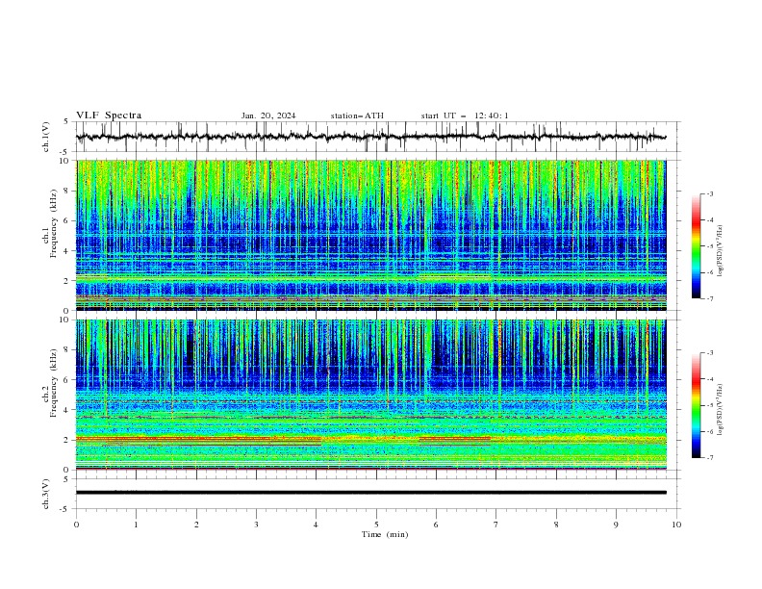Click the '3' tick on time axis
This screenshot has height=589, width=762.
coord(256,525)
